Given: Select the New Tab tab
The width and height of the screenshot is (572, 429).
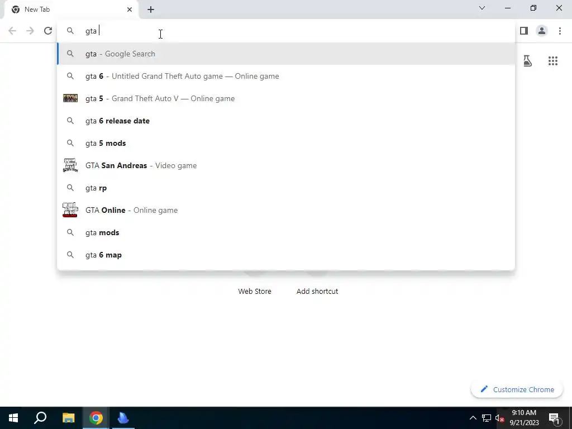Looking at the screenshot, I should pos(71,9).
